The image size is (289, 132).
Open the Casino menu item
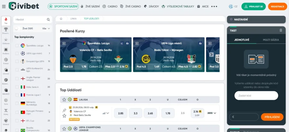[110, 7]
